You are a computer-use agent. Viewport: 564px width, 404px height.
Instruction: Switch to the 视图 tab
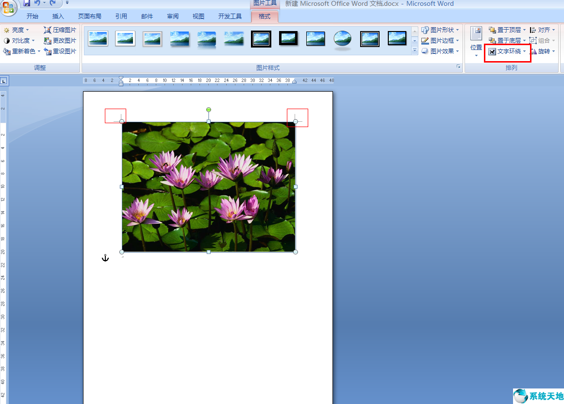coord(198,16)
